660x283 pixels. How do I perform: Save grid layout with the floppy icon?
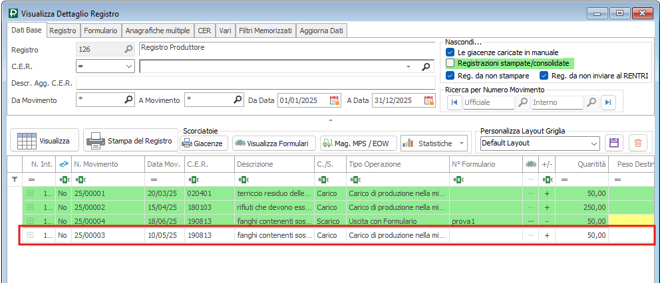pyautogui.click(x=614, y=143)
